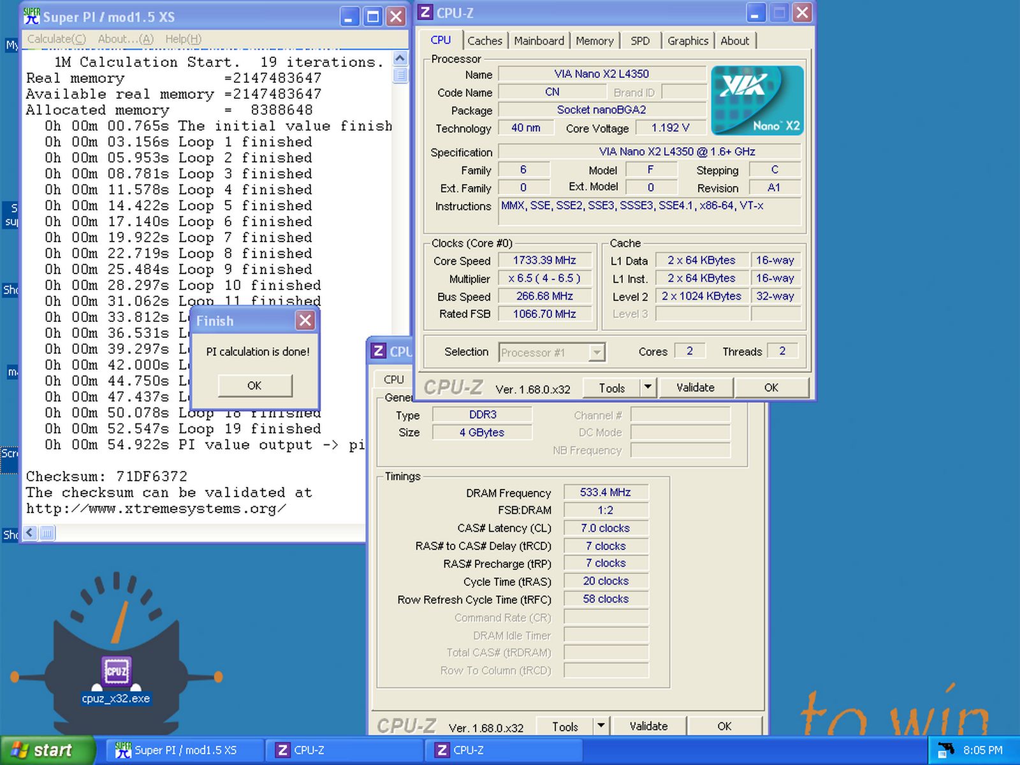Click the Bus Speed value 266.68 MHz

(x=544, y=296)
